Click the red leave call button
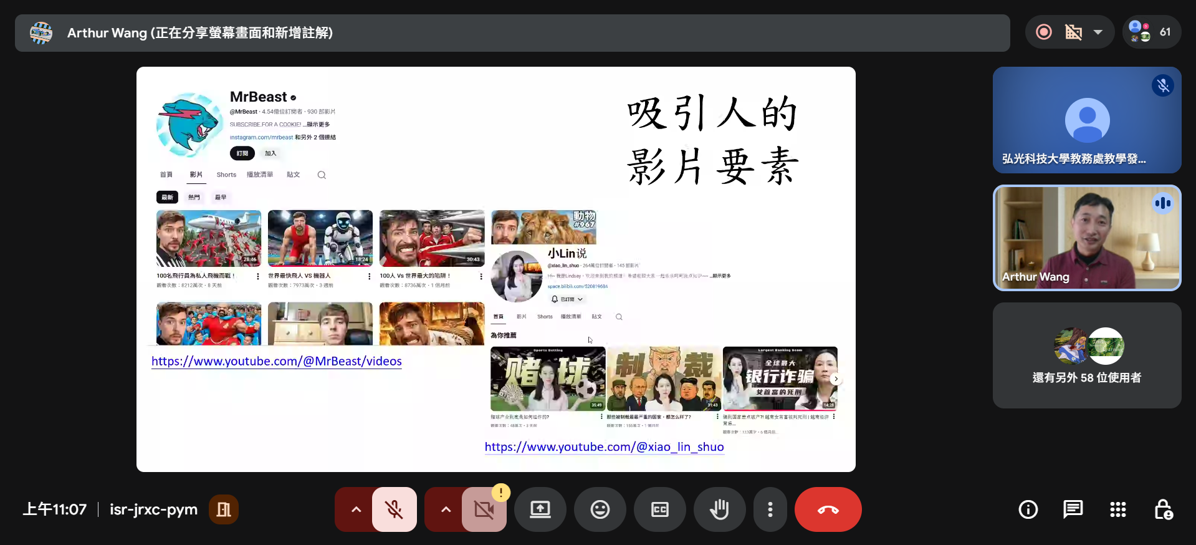The image size is (1196, 545). pos(828,509)
